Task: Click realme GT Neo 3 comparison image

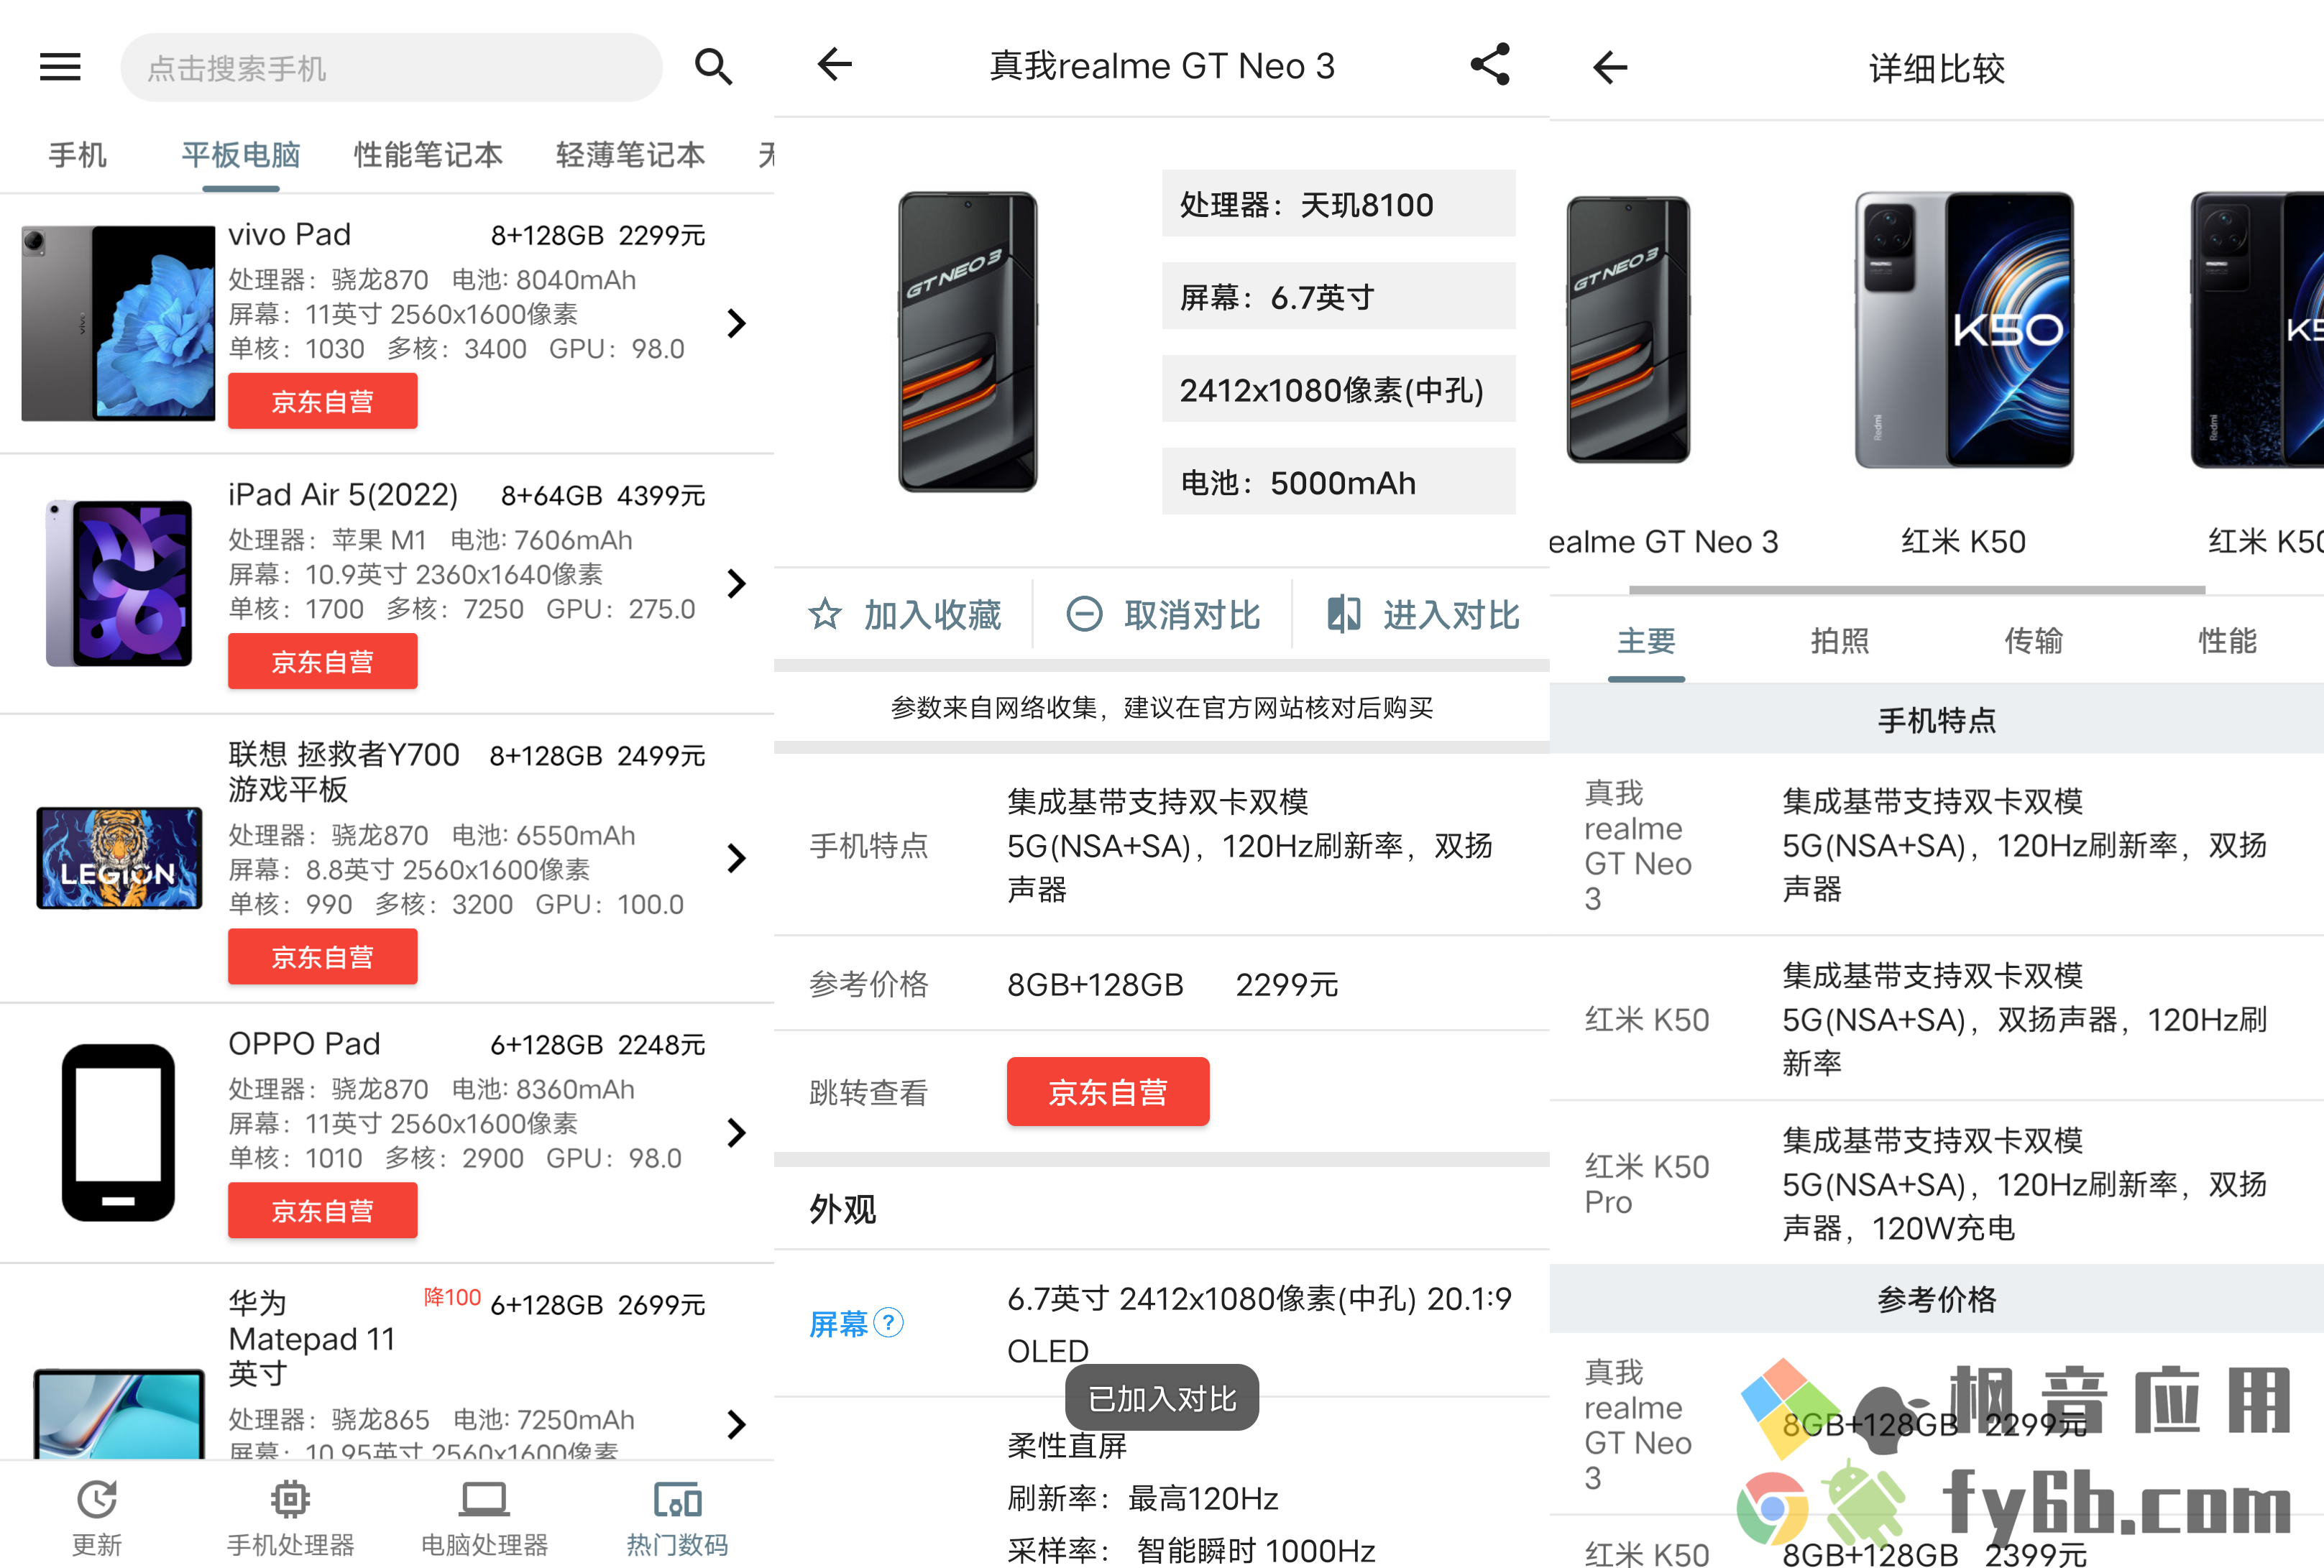Action: 1628,330
